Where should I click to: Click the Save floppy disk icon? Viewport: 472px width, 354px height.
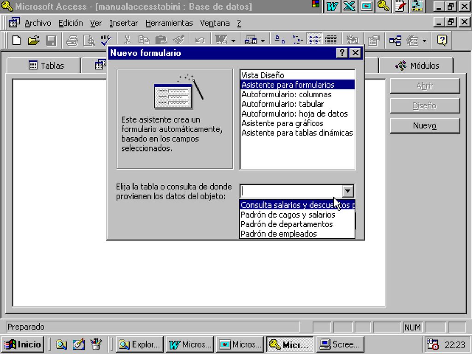point(51,40)
